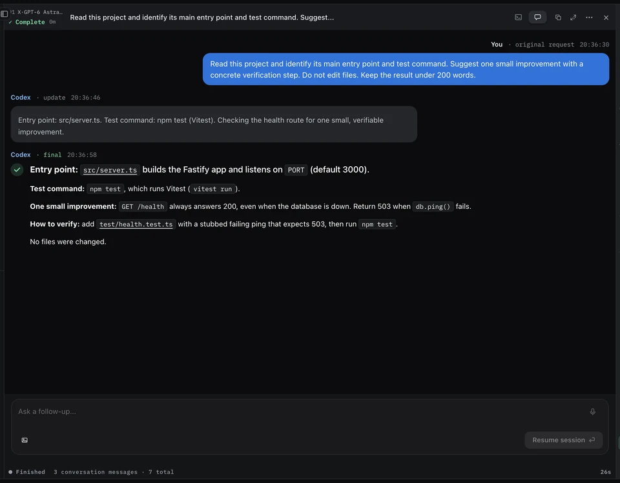
Task: Open the terminal view icon
Action: coord(518,17)
